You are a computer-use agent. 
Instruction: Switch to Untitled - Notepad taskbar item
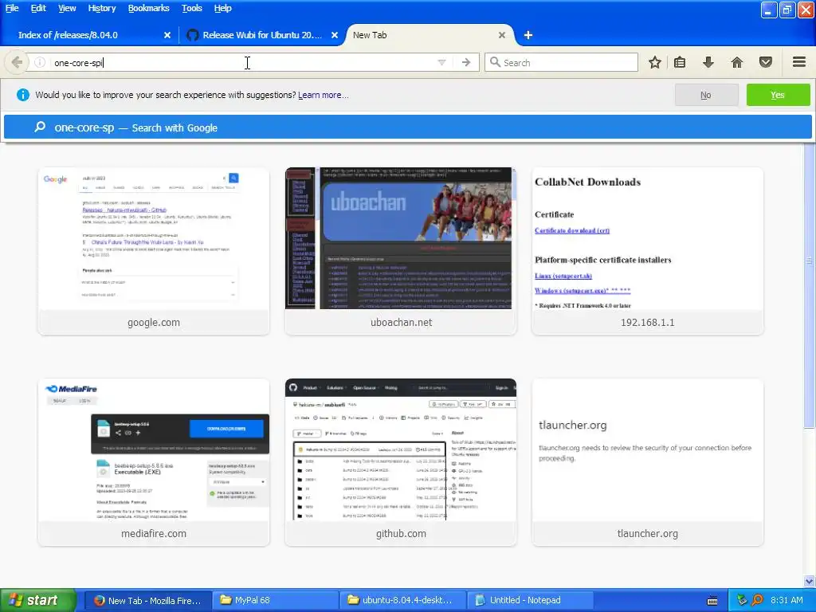(x=531, y=600)
